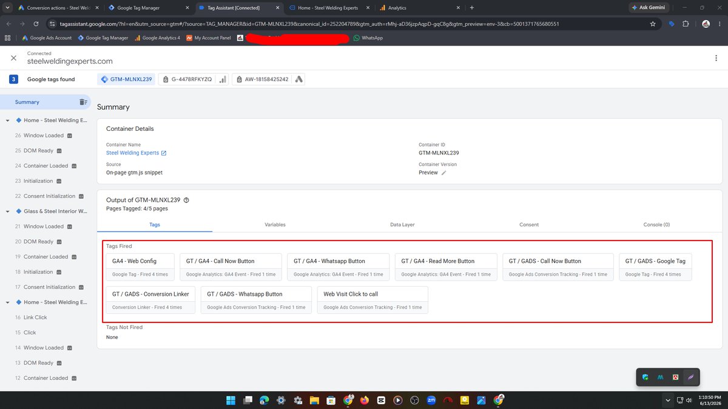Select the G-4478RFKYZQ Analytics tag chip
This screenshot has width=728, height=409.
194,79
